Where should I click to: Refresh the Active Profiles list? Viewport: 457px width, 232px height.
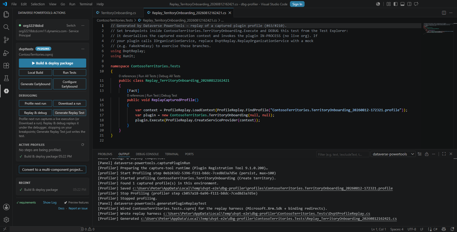[83, 145]
